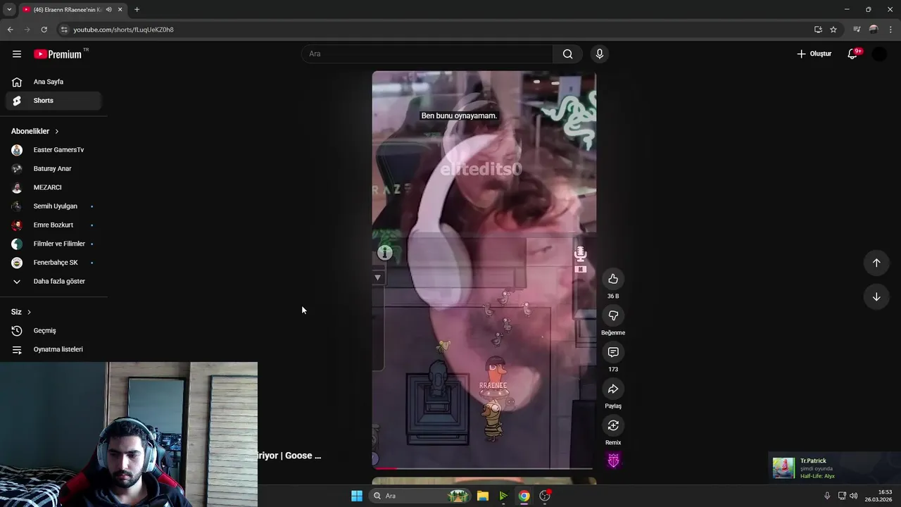Focus the YouTube Ara search field
901x507 pixels.
(x=427, y=54)
